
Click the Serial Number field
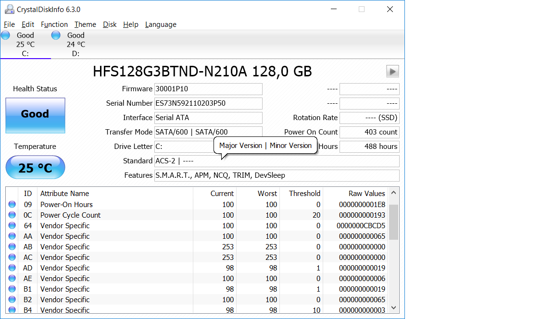point(208,103)
